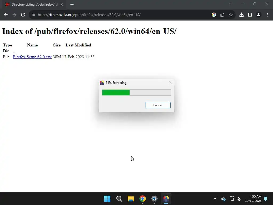Open the Google icon in address bar
Viewport: 273px width, 205px height.
214,15
